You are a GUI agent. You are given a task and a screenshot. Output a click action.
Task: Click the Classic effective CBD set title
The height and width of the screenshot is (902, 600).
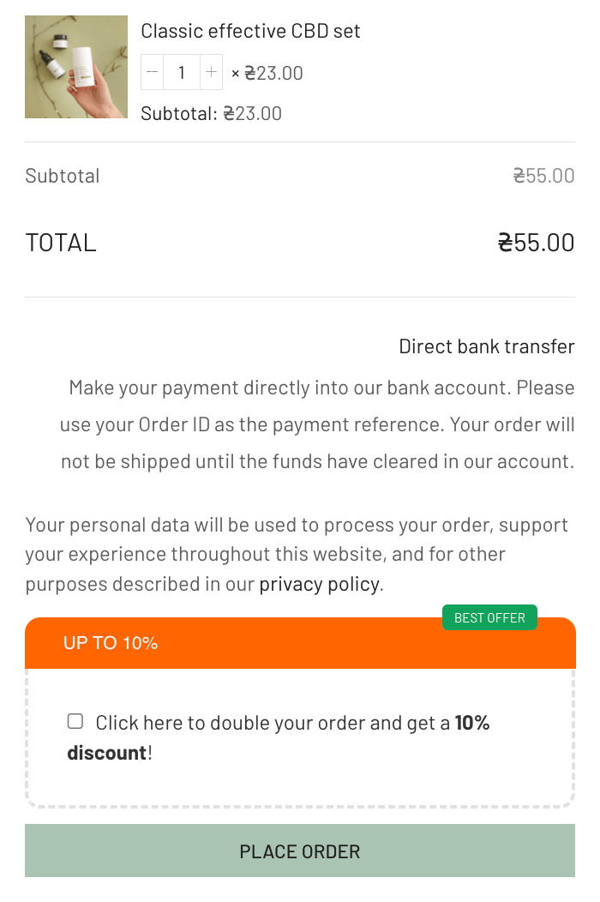tap(250, 32)
